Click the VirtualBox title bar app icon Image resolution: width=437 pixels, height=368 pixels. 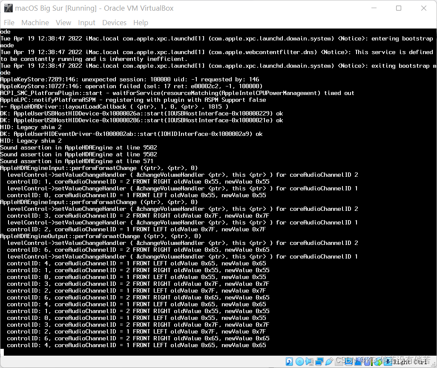(x=9, y=8)
